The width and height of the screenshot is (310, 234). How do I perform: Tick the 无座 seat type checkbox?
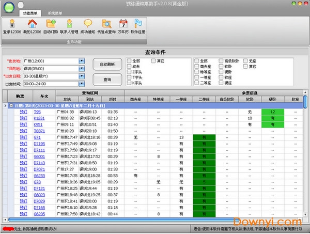coord(246,60)
